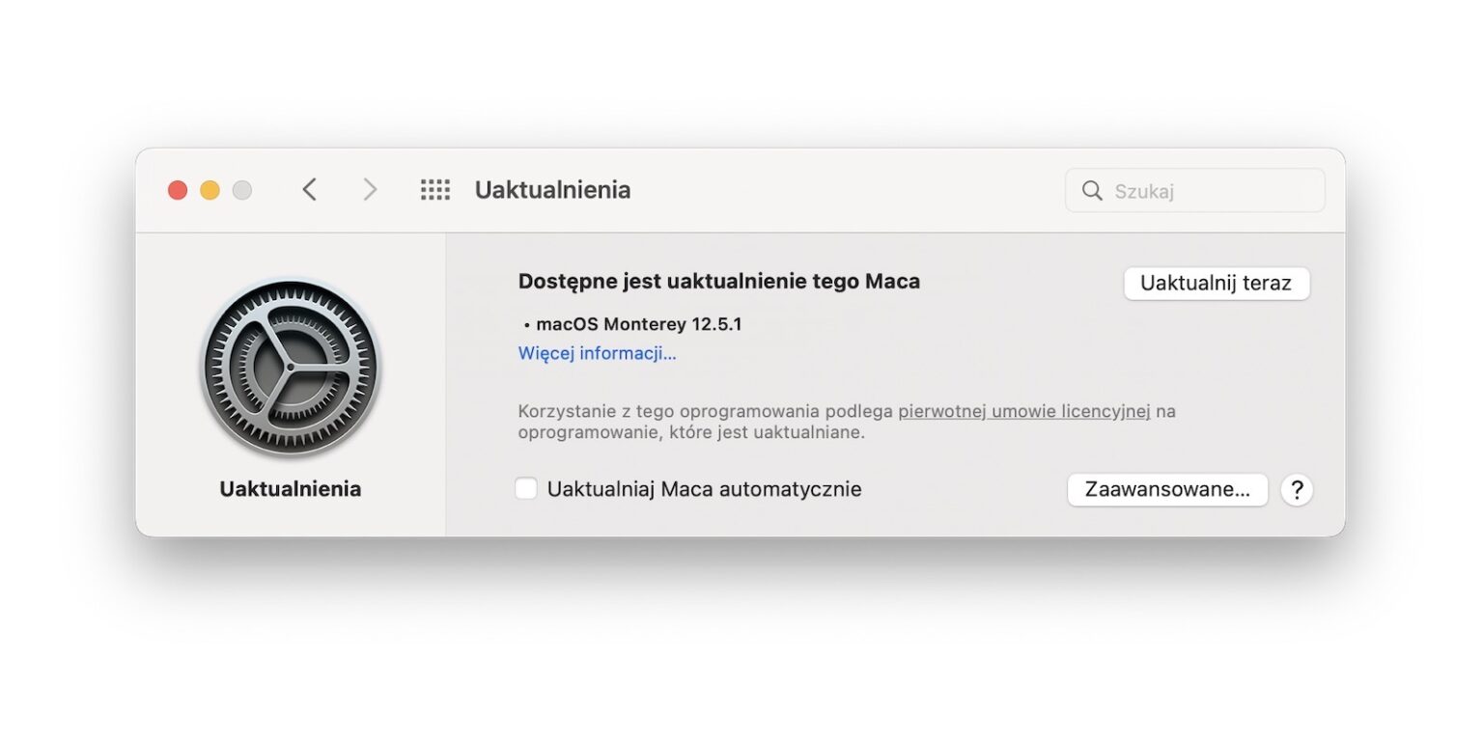Expand Więcej informacji for update details
1483x741 pixels.
[x=597, y=353]
